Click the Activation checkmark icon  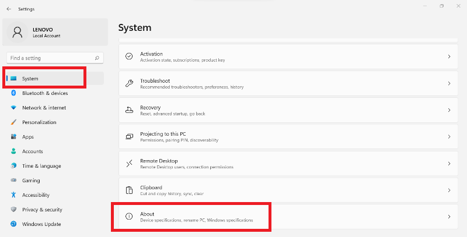129,56
